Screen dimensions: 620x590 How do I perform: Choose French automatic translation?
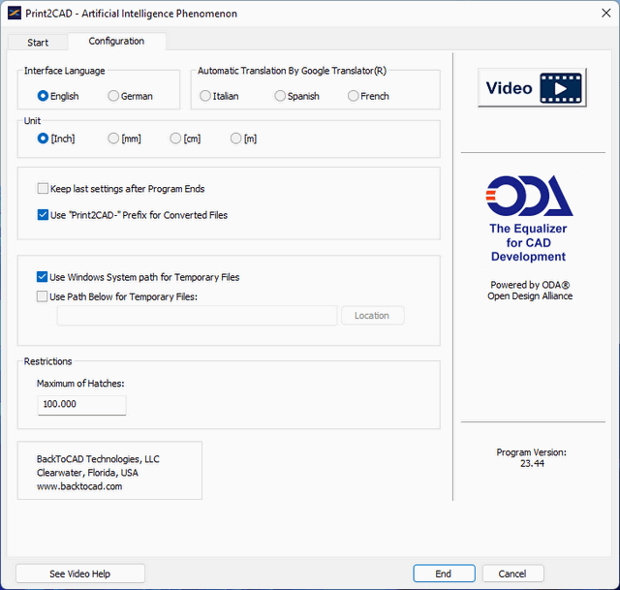pyautogui.click(x=354, y=96)
